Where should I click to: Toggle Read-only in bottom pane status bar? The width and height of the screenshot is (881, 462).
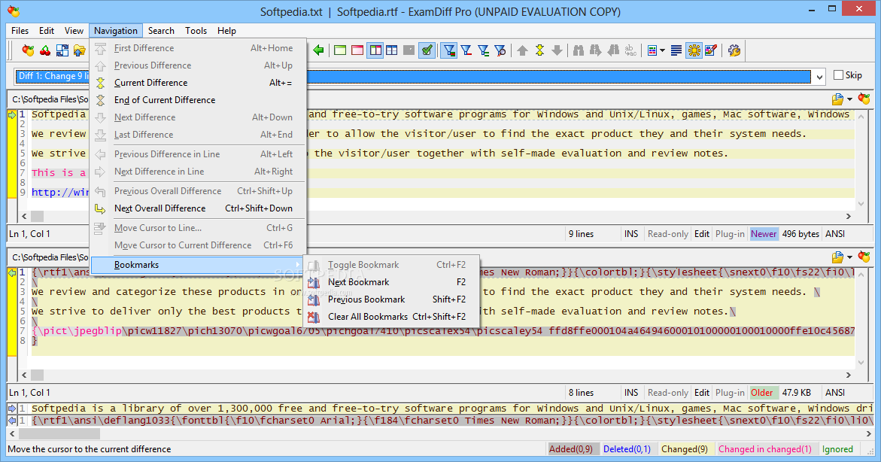tap(667, 393)
